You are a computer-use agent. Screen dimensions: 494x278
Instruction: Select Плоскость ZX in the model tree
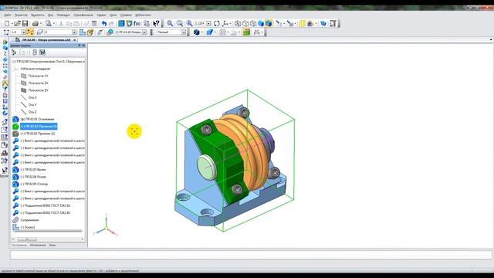[x=38, y=83]
